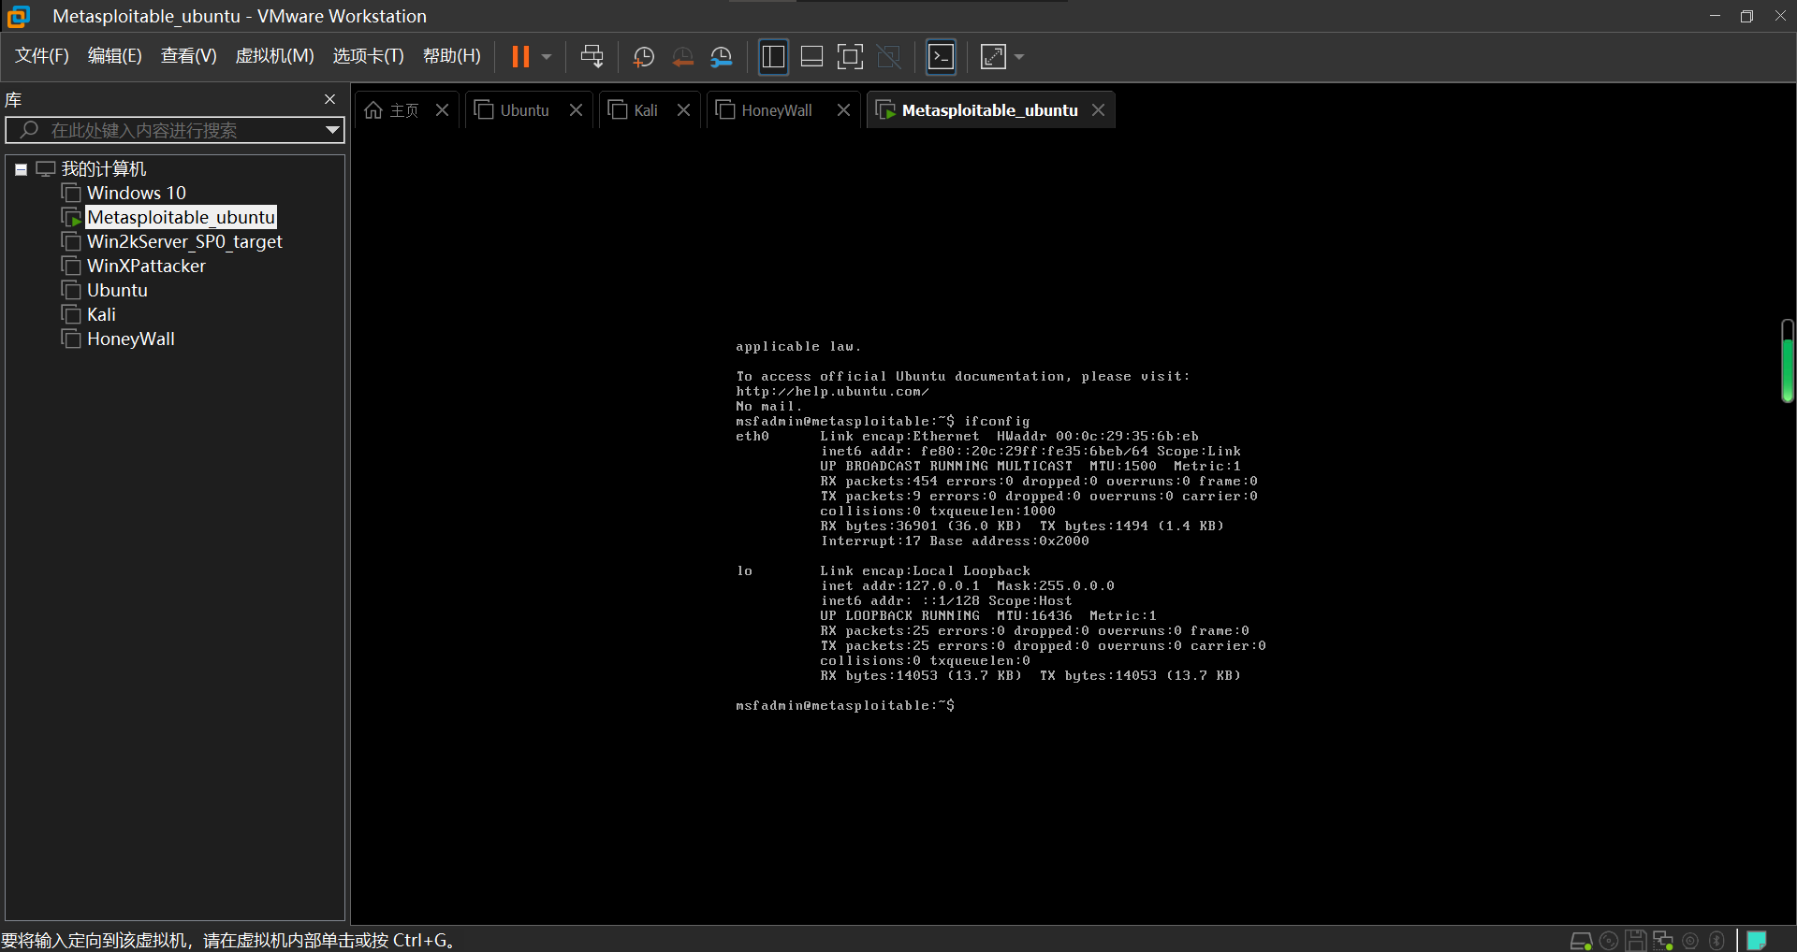
Task: Toggle the library sidebar view
Action: coord(773,57)
